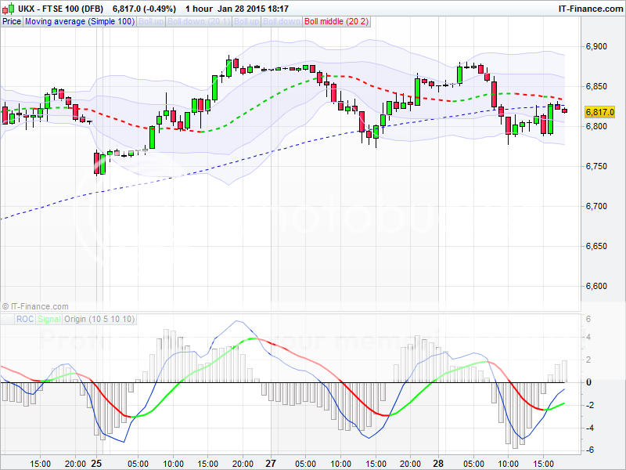Select the ROC indicator label
The width and height of the screenshot is (626, 470).
coord(26,319)
